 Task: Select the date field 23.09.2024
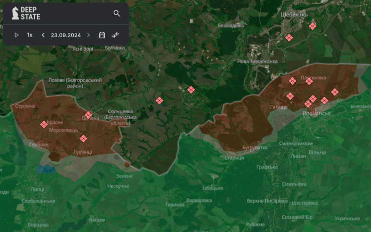click(x=66, y=35)
